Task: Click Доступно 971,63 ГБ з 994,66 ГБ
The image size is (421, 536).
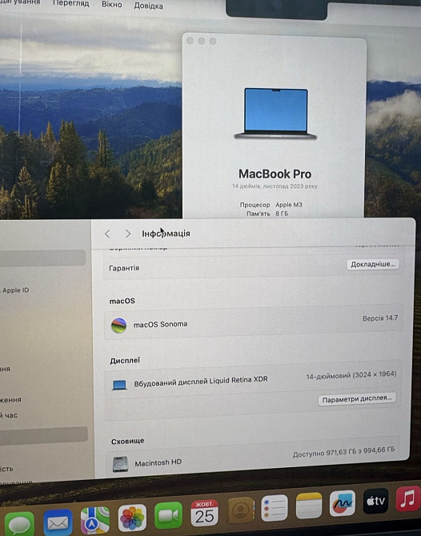Action: point(343,452)
